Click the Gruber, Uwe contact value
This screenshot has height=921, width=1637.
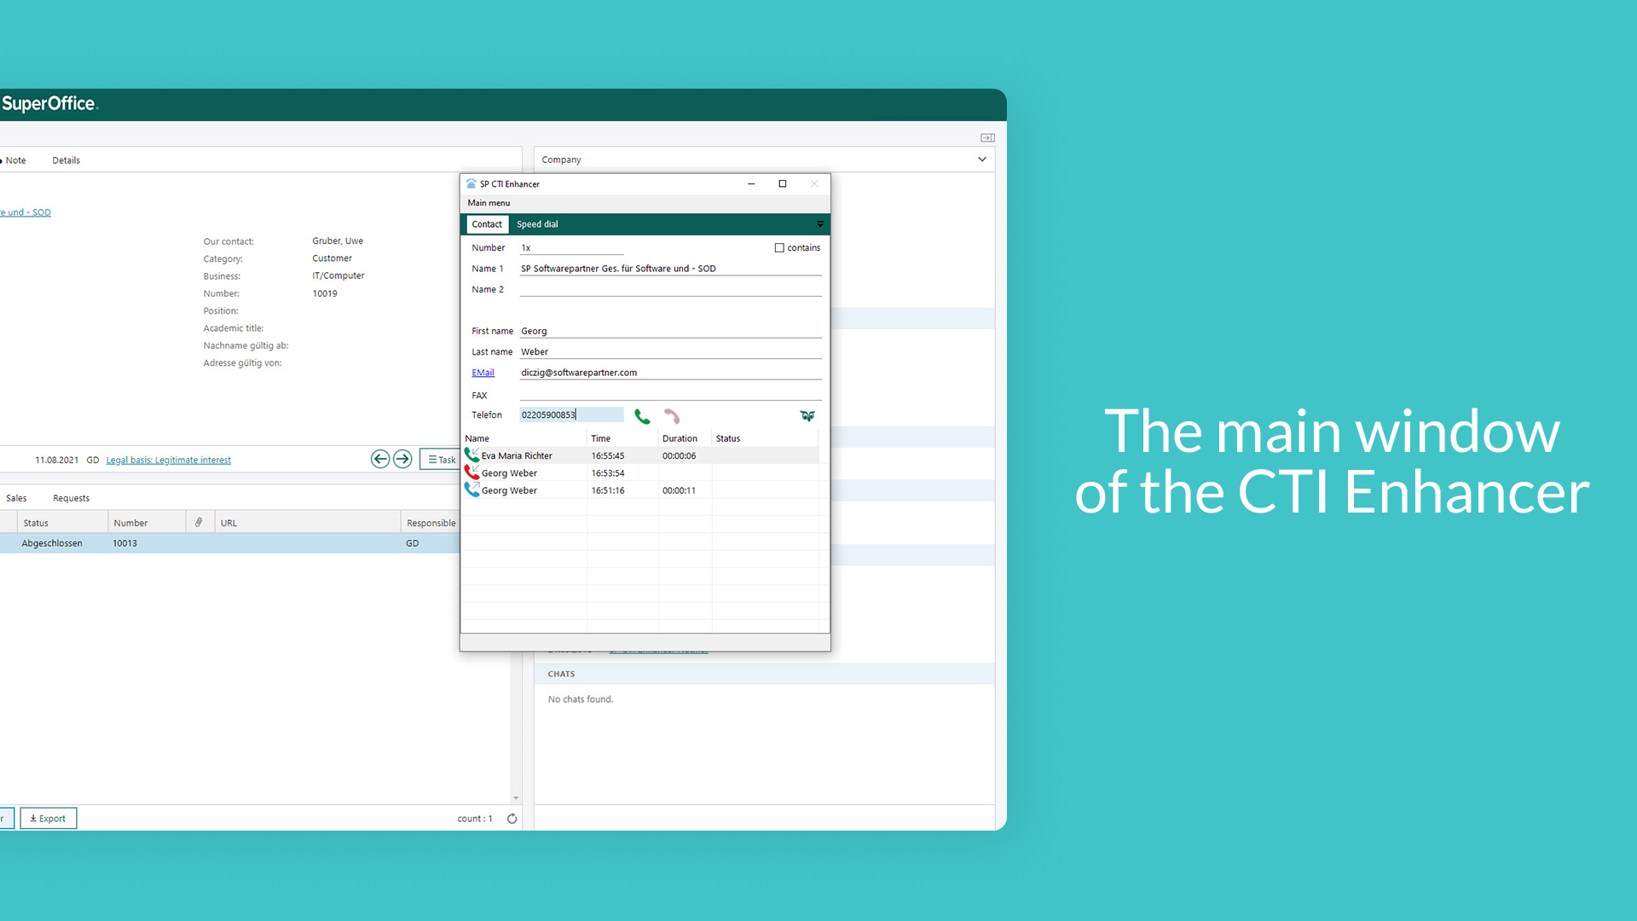click(x=338, y=241)
